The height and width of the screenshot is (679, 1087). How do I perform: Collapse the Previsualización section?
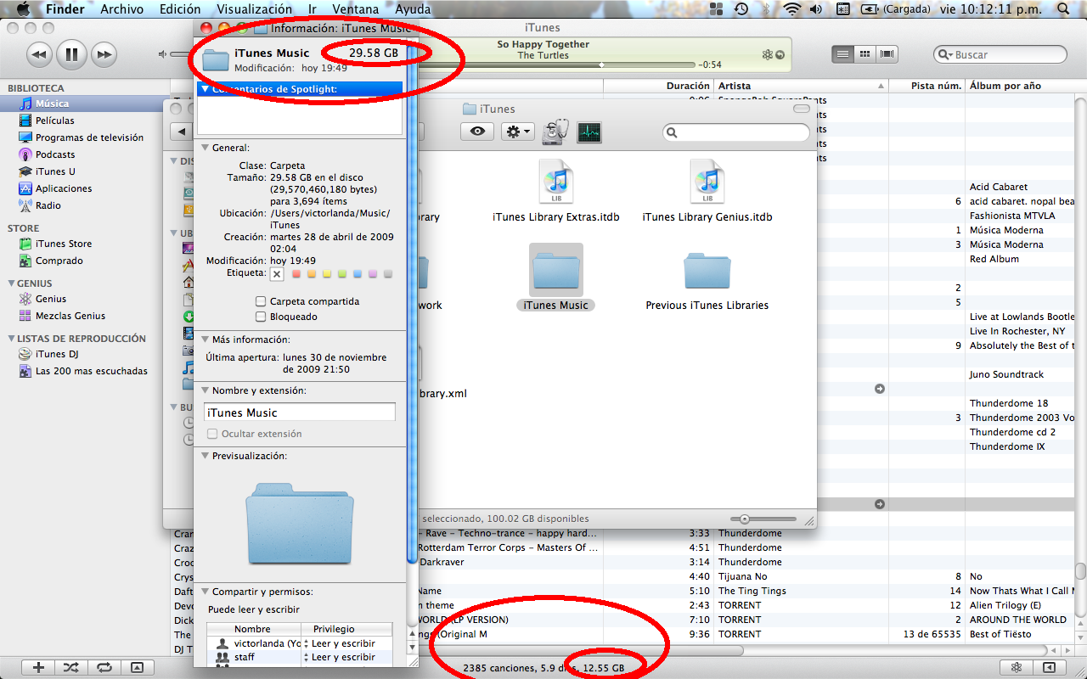205,456
